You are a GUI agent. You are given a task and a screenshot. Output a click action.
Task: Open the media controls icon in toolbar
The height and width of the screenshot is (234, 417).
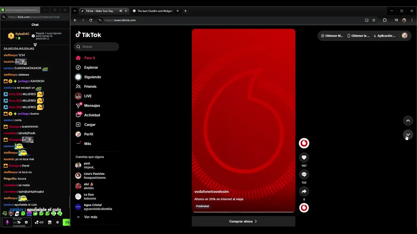(x=396, y=20)
